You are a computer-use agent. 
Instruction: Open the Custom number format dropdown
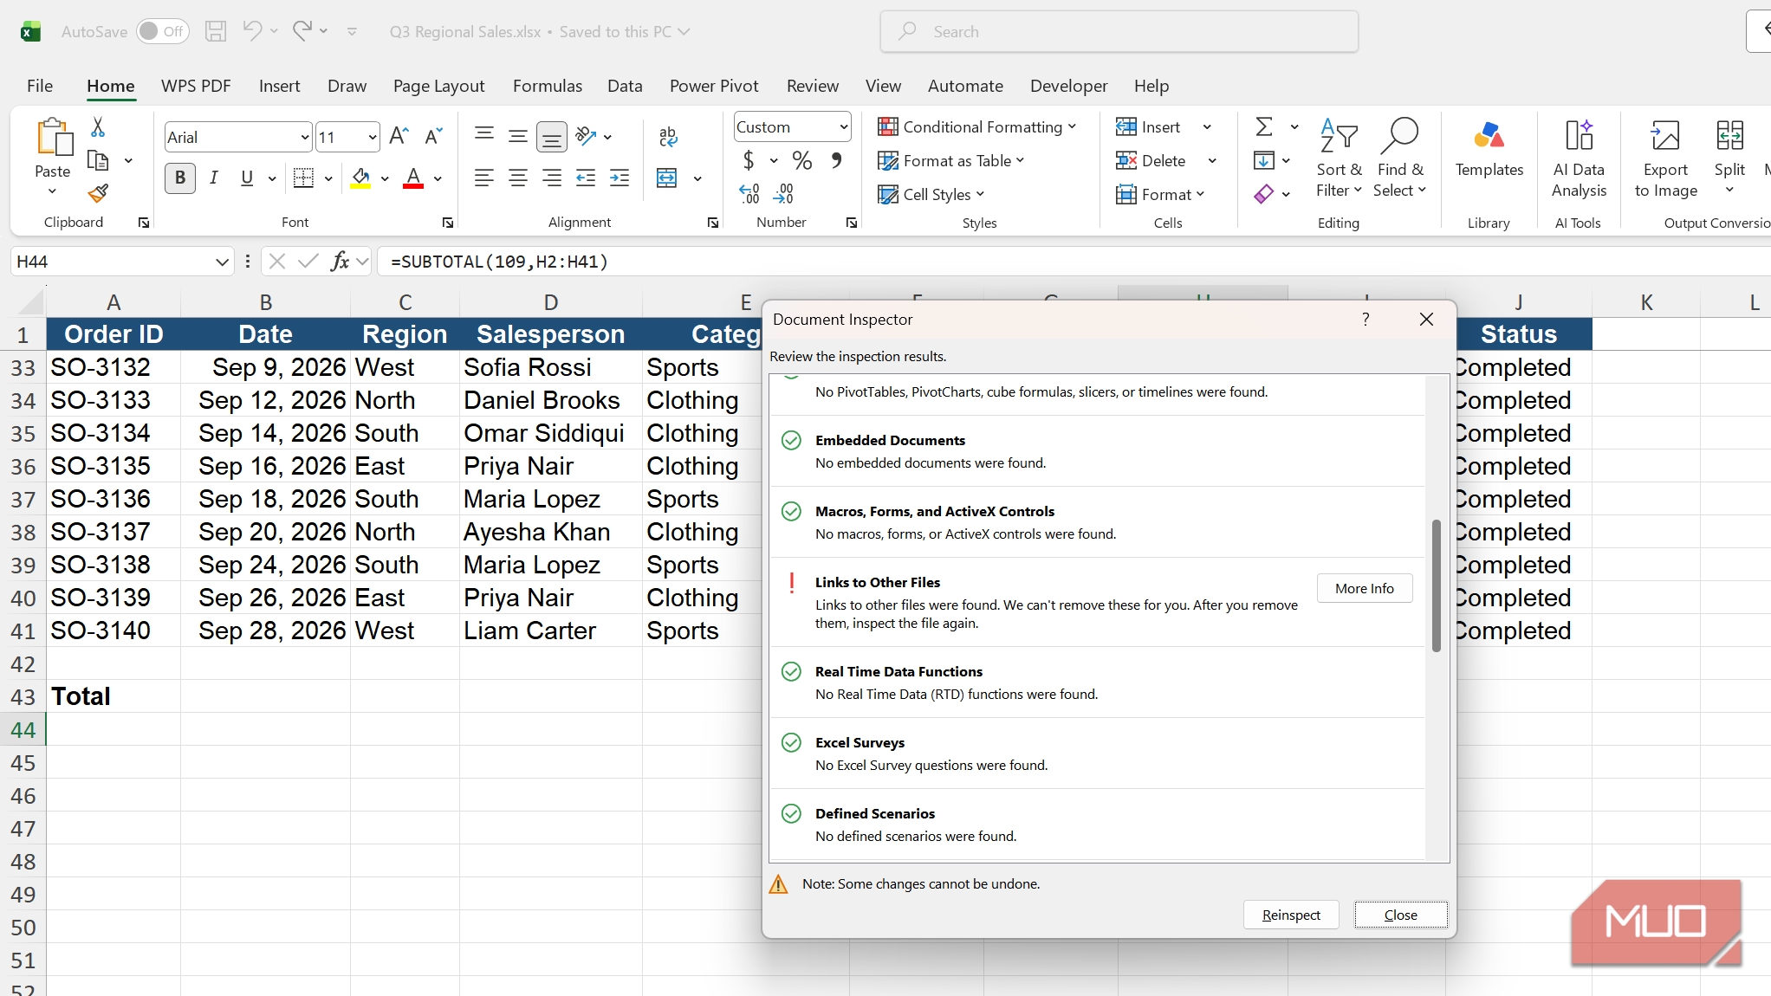843,127
